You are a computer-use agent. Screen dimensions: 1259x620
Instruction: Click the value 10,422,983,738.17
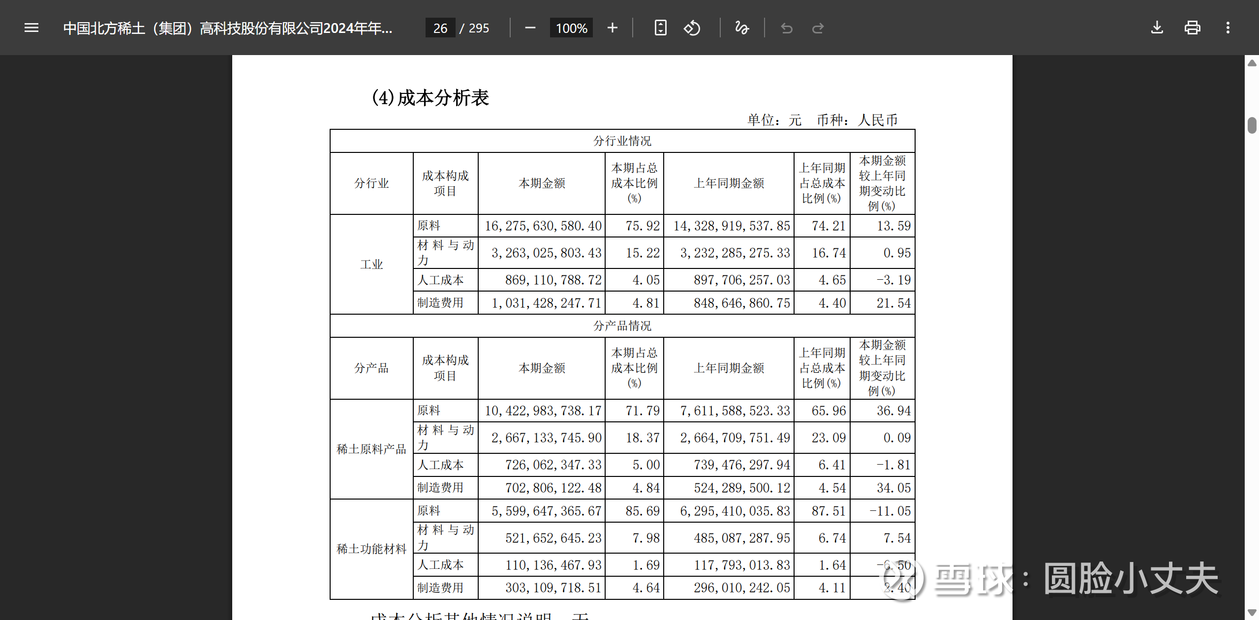click(543, 411)
